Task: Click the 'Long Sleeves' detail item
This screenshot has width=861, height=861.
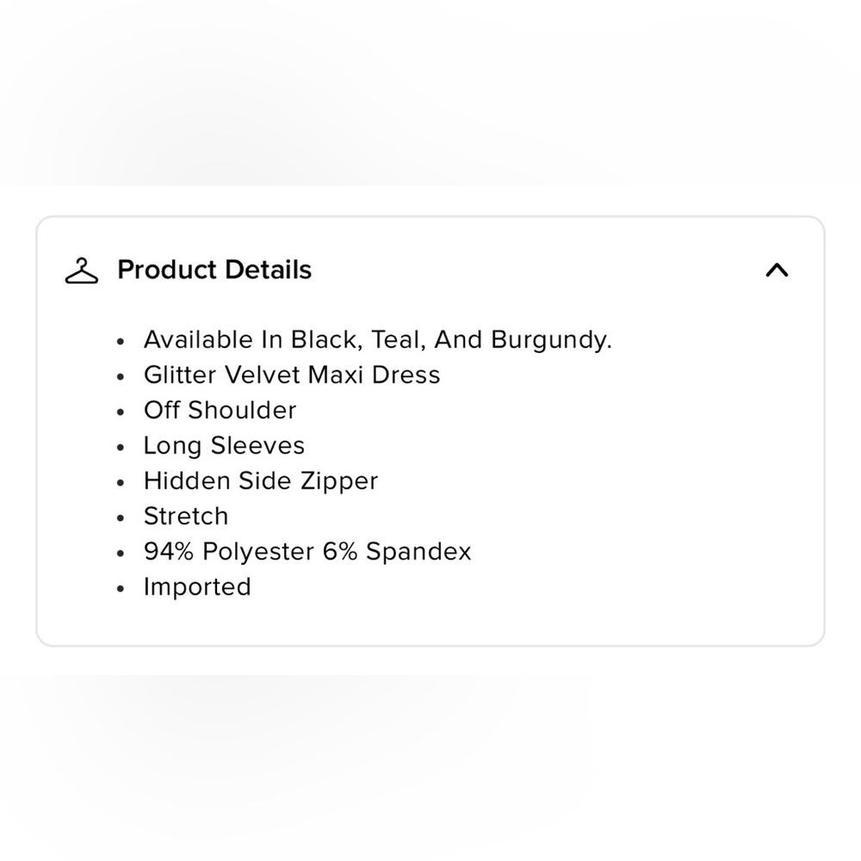Action: click(224, 446)
